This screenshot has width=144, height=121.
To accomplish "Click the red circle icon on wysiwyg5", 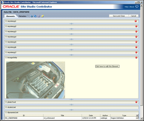I will coord(136,42).
